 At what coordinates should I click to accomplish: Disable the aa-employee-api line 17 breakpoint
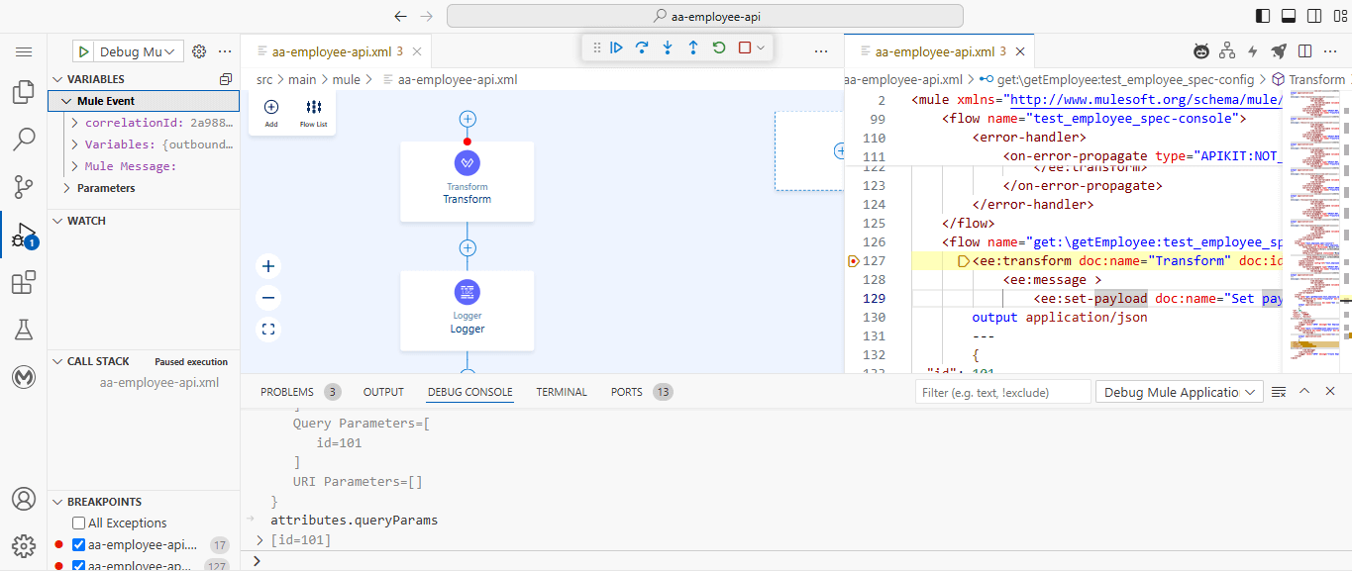click(77, 544)
